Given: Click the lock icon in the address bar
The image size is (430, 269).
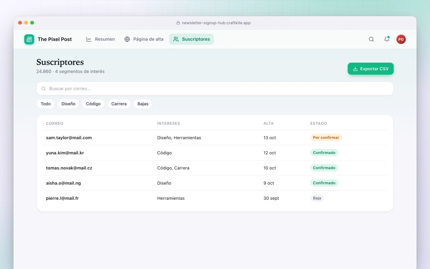Looking at the screenshot, I should click(x=178, y=23).
